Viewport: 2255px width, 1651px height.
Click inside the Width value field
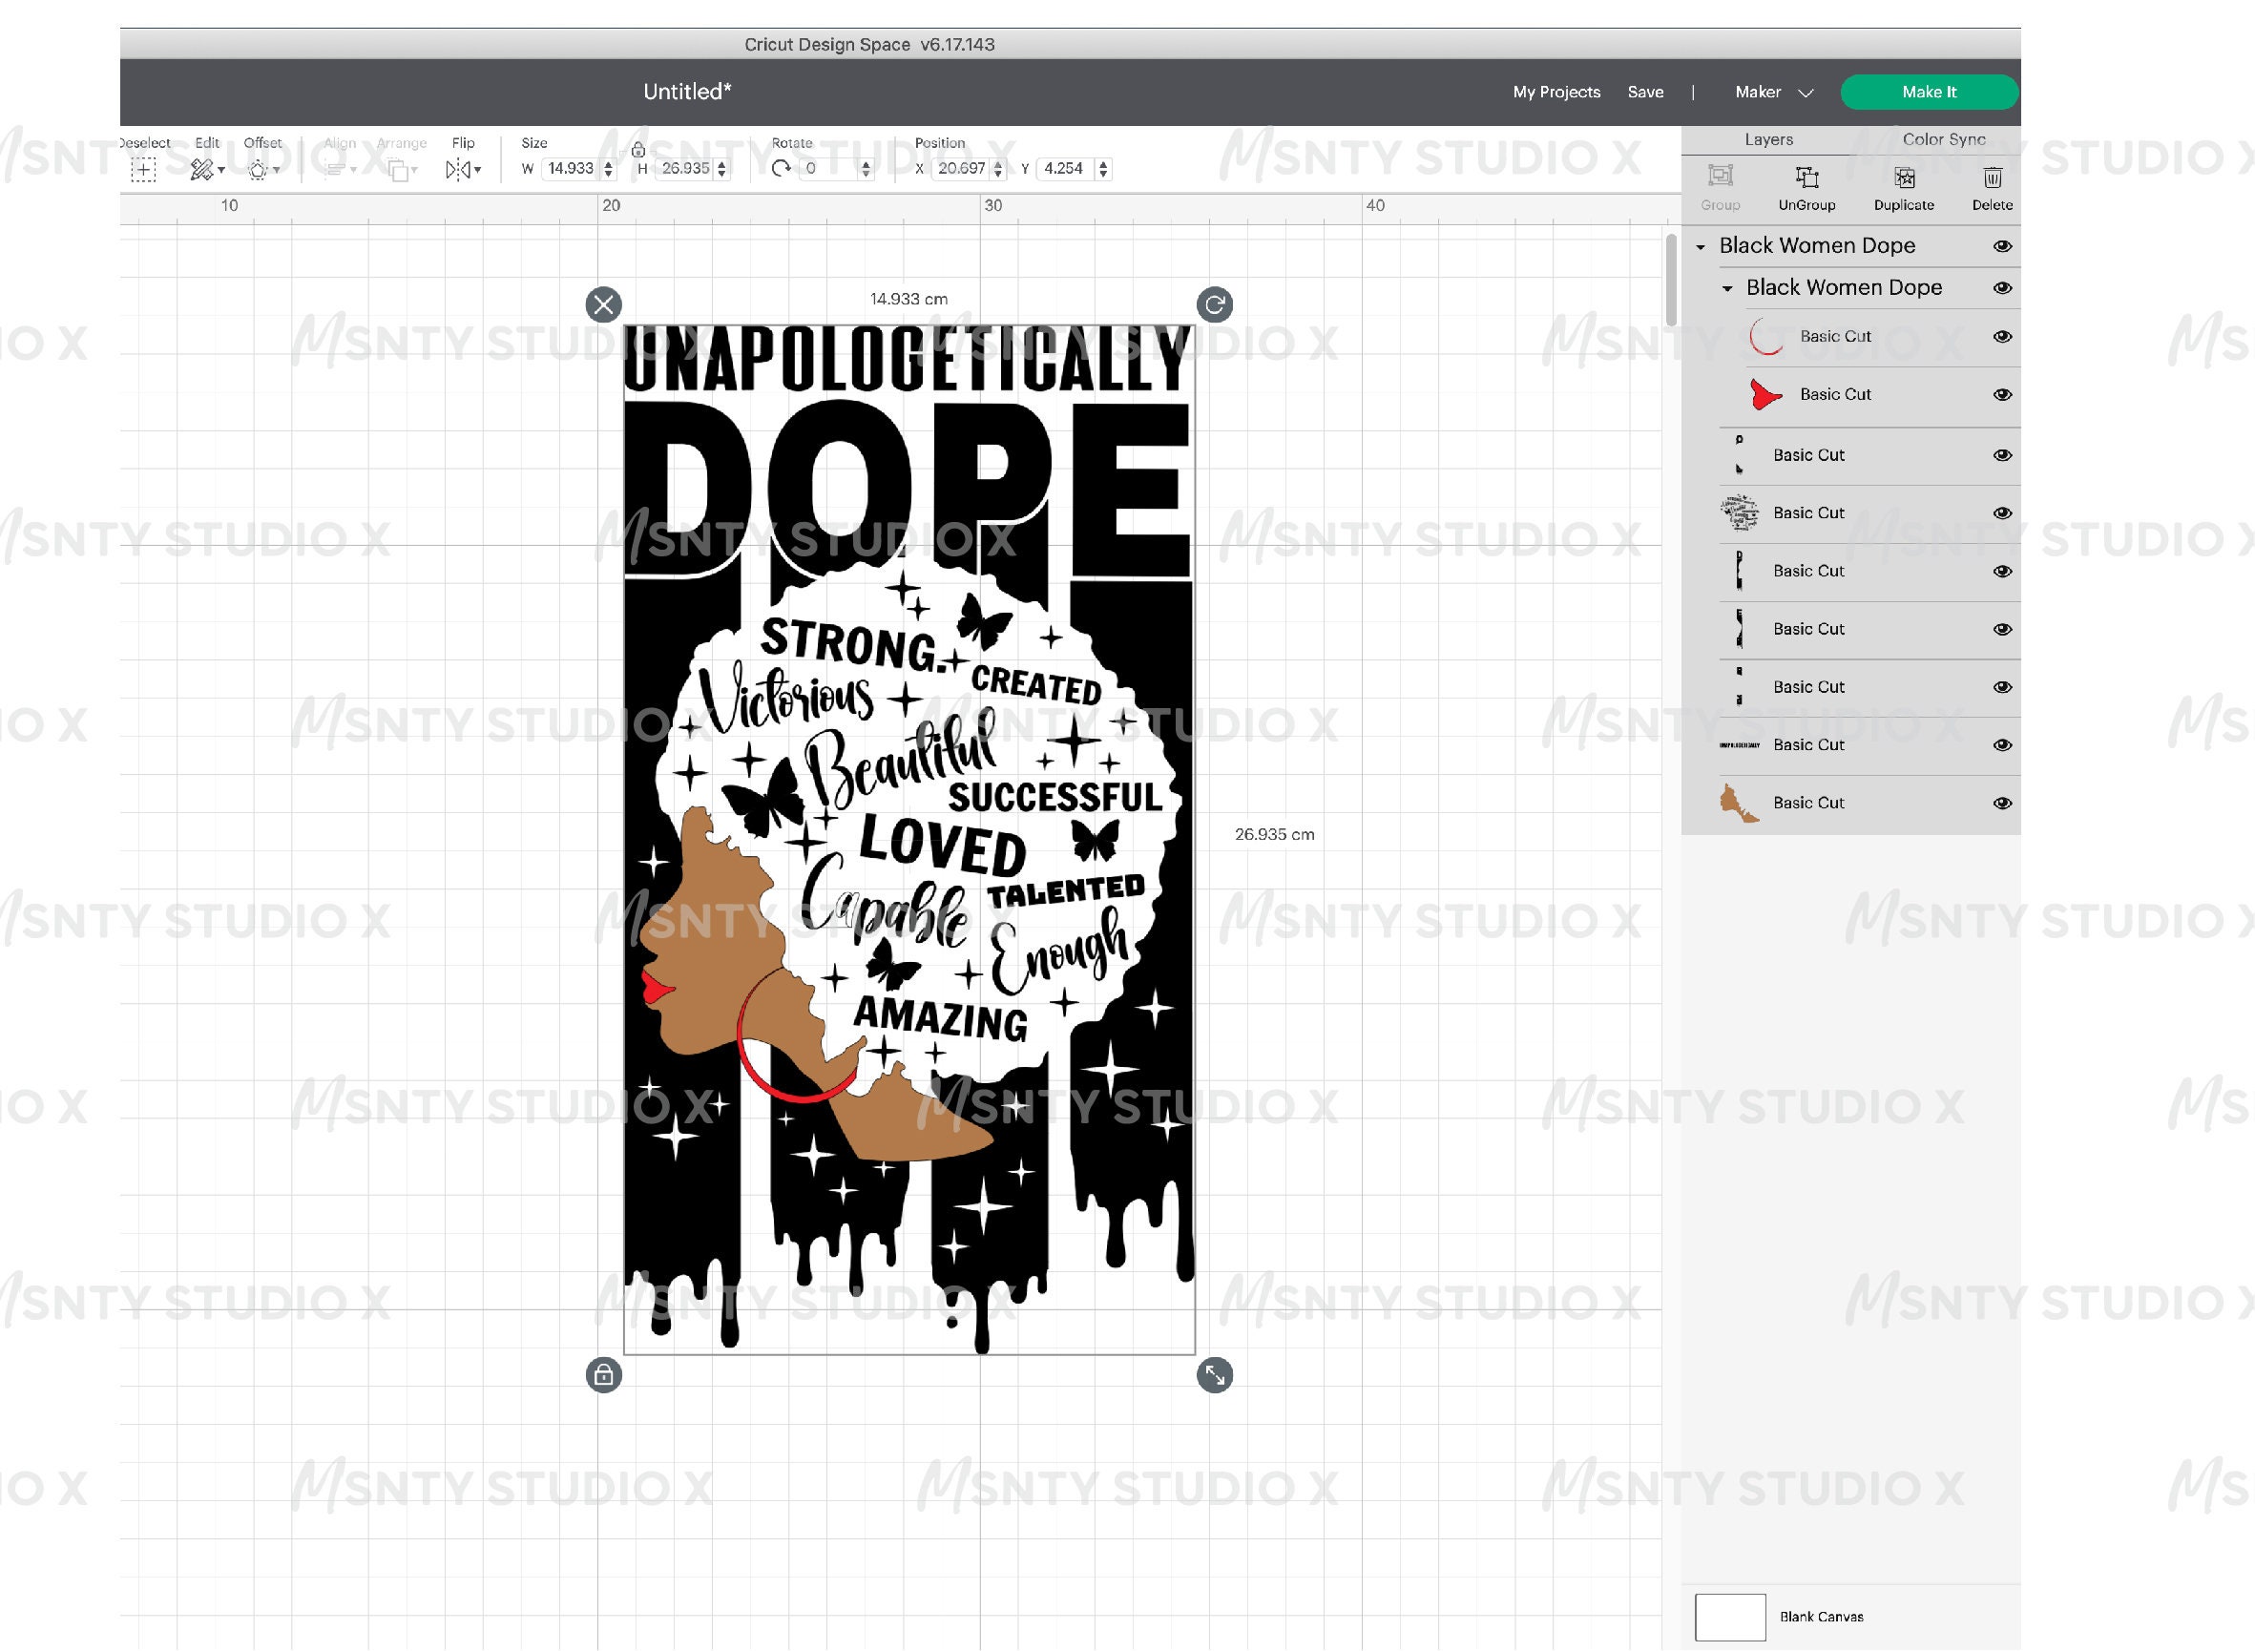click(x=568, y=168)
